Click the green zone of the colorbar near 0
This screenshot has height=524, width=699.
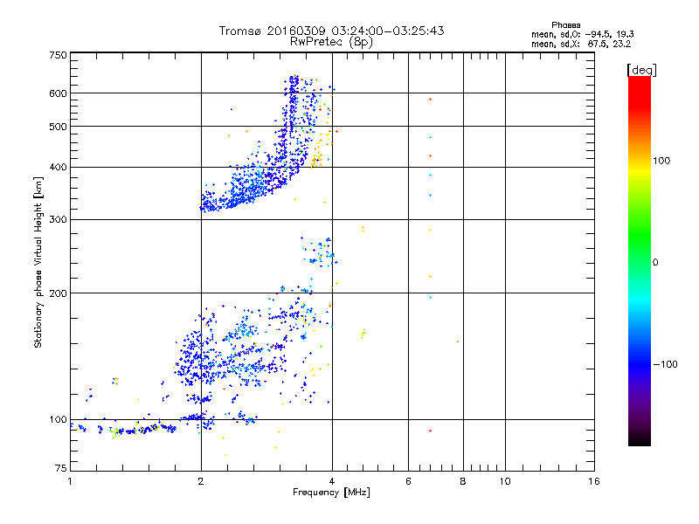(x=640, y=250)
